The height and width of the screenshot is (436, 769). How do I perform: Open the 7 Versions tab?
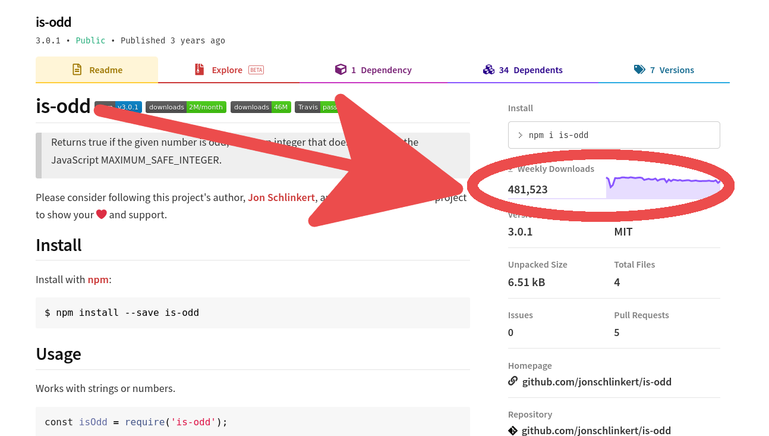pos(664,70)
